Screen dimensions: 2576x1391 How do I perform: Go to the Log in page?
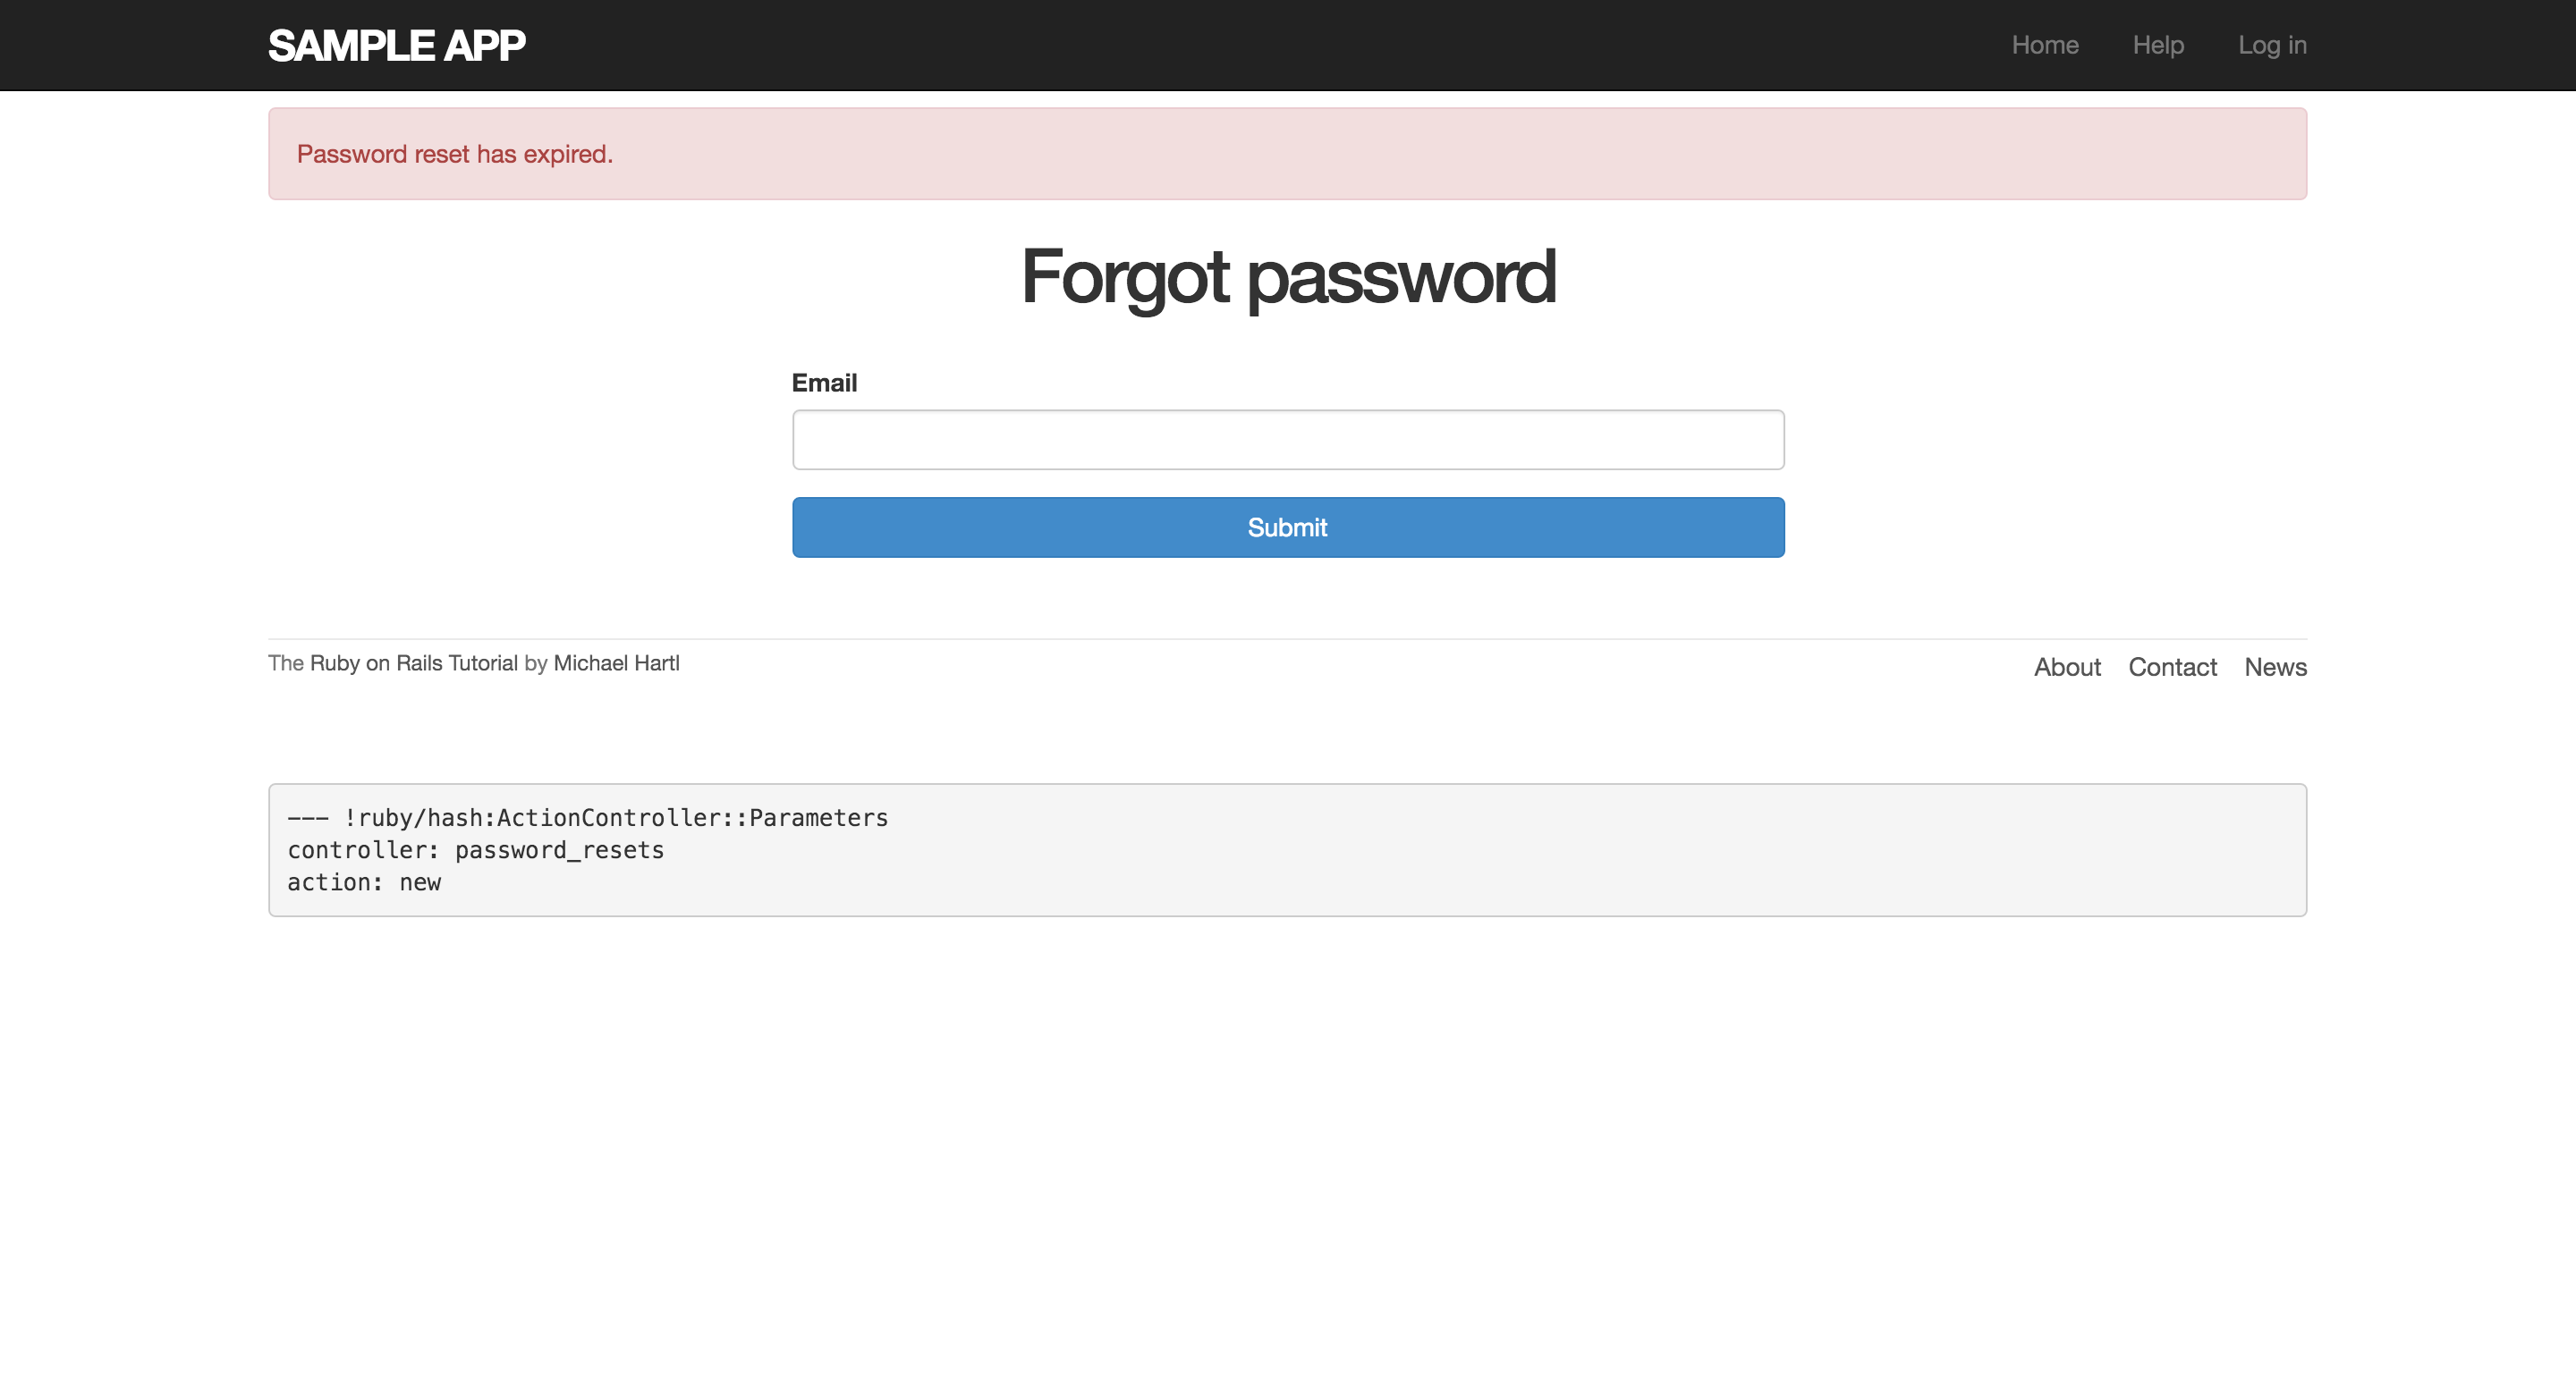(x=2271, y=45)
